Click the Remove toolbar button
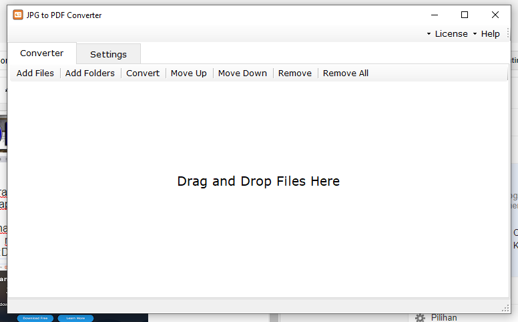This screenshot has height=322, width=518. point(294,73)
